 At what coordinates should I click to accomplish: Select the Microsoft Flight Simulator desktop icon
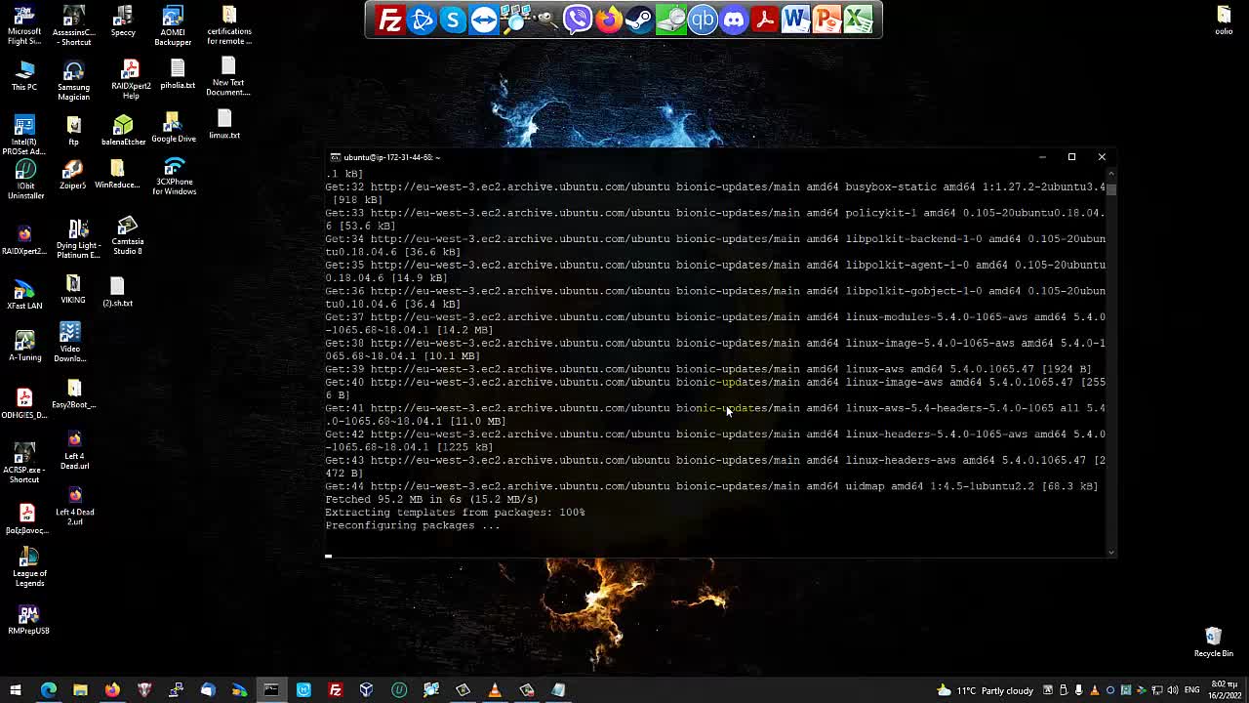click(x=24, y=26)
